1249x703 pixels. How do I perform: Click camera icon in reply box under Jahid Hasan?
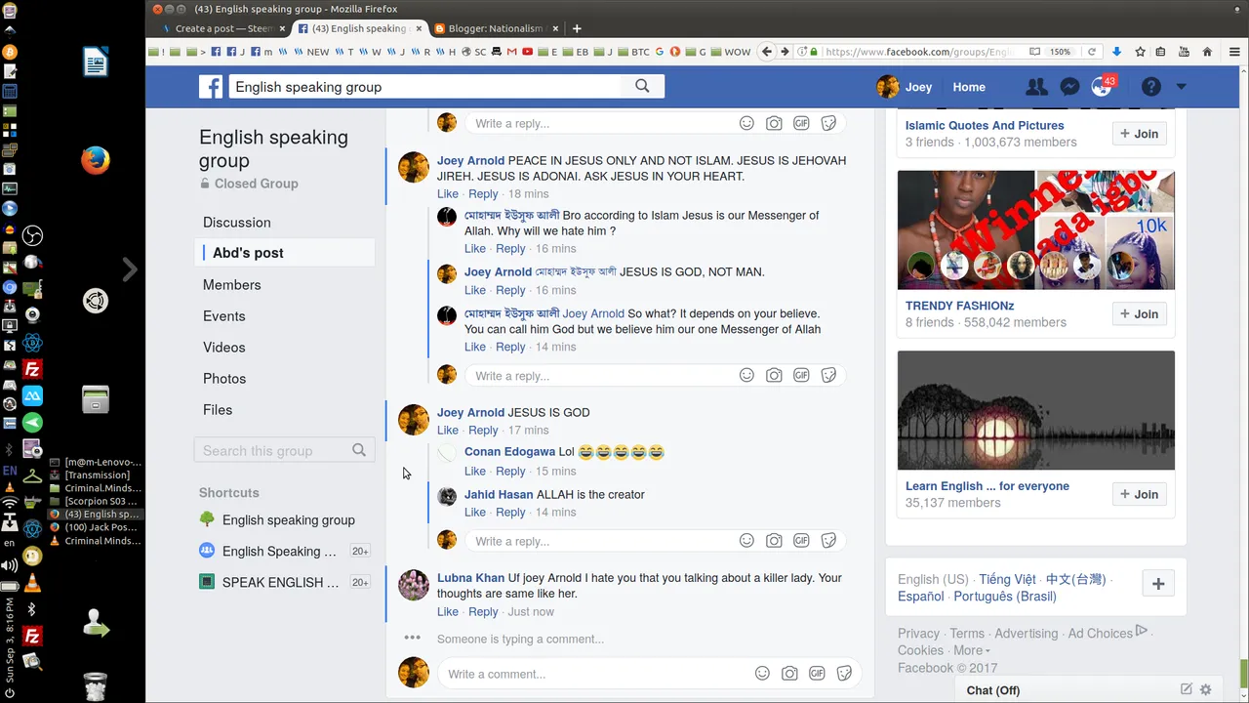point(774,541)
